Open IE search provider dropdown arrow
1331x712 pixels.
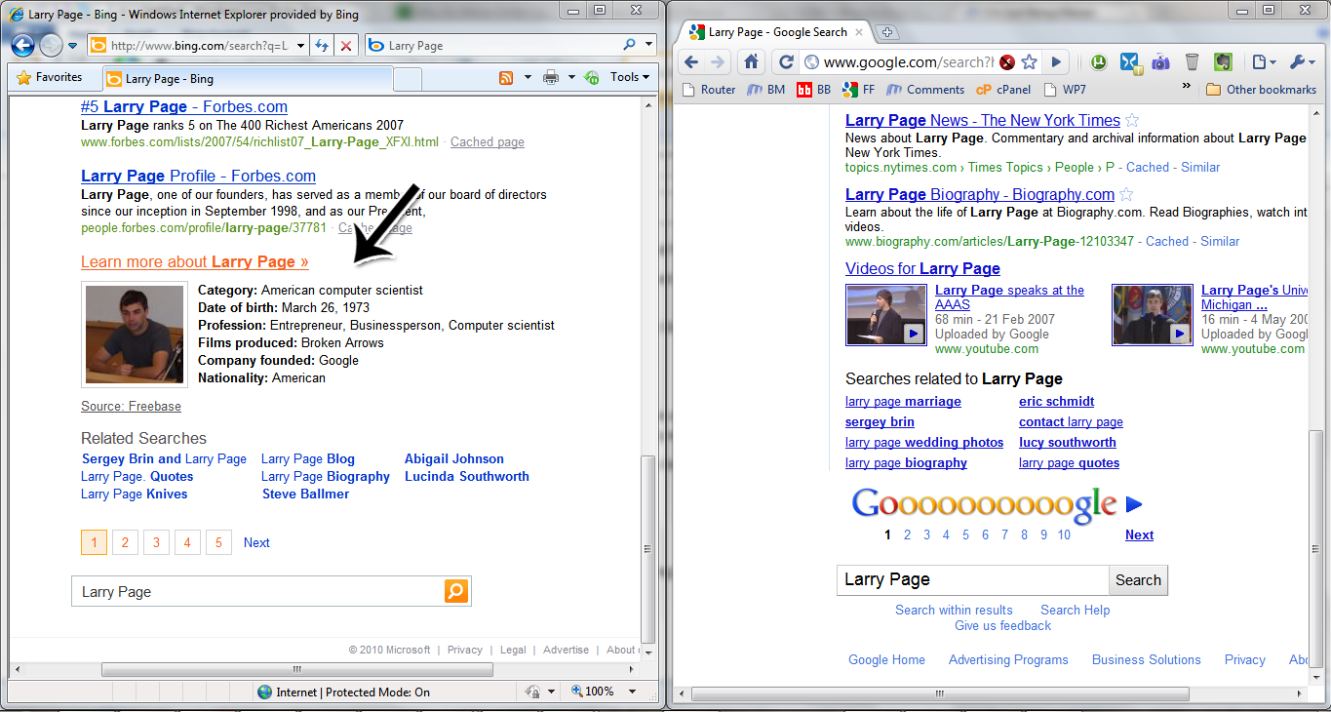pyautogui.click(x=649, y=45)
